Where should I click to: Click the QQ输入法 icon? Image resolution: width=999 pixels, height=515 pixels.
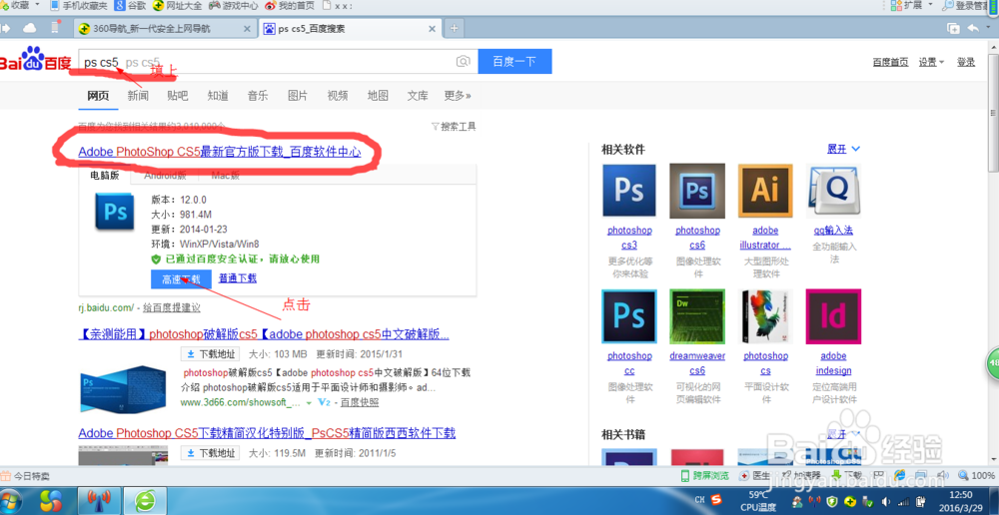pyautogui.click(x=833, y=191)
